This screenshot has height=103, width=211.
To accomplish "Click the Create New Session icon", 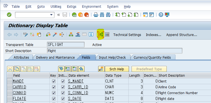I will 145,15.
